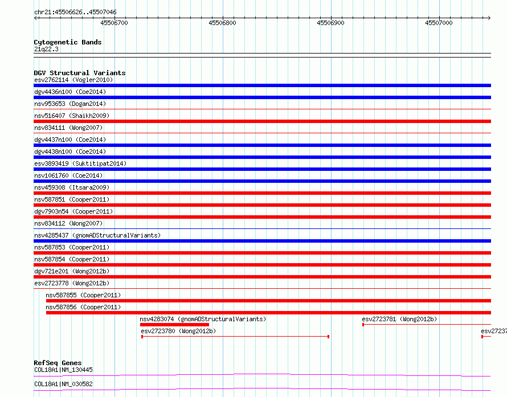Click nsv516407 (Shaikh2009) variant label
The height and width of the screenshot is (397, 507).
pyautogui.click(x=72, y=116)
